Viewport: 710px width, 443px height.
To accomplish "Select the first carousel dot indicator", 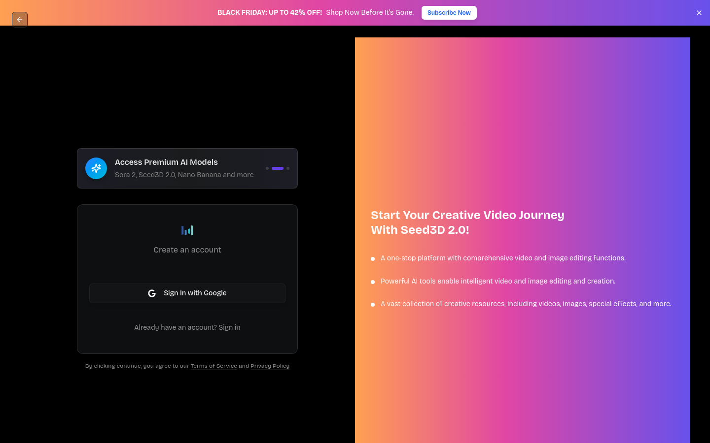I will click(267, 168).
